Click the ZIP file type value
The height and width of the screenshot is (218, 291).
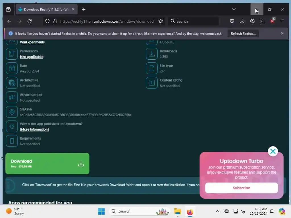(x=162, y=71)
